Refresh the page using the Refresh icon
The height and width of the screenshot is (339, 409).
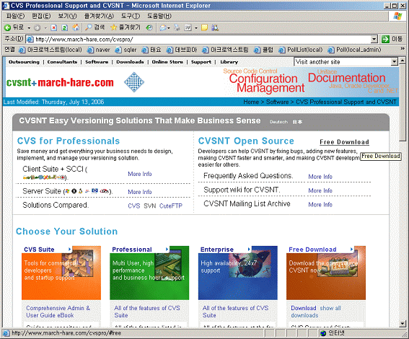tap(65, 27)
